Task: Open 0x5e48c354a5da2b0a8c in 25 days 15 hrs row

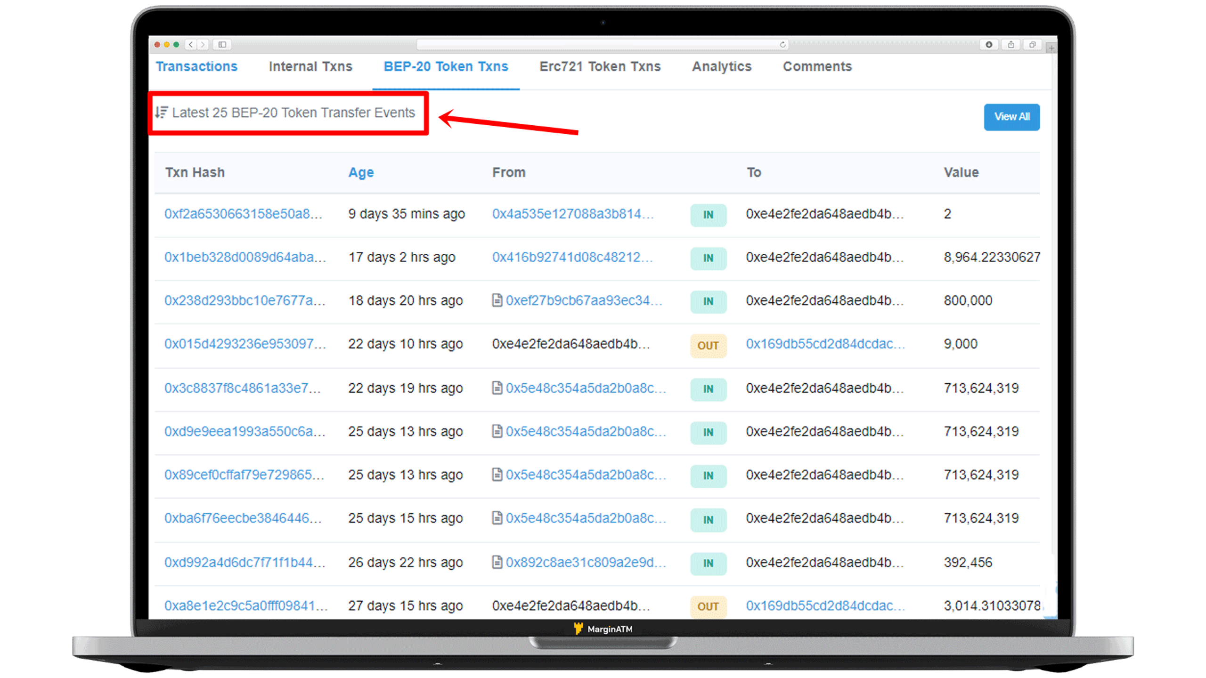Action: (586, 518)
